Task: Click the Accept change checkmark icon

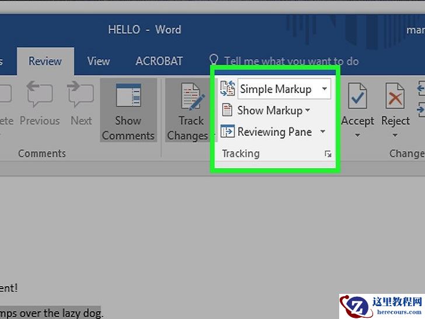Action: pyautogui.click(x=357, y=96)
